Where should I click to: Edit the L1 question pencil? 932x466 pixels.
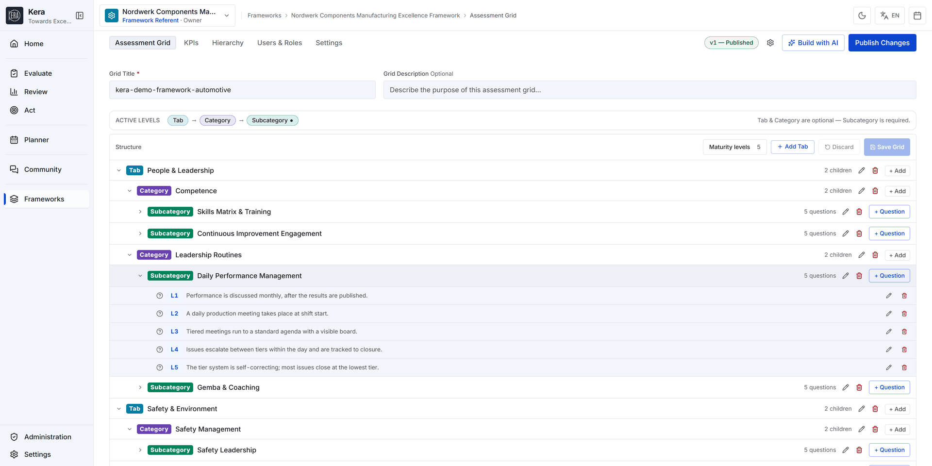[x=889, y=296]
